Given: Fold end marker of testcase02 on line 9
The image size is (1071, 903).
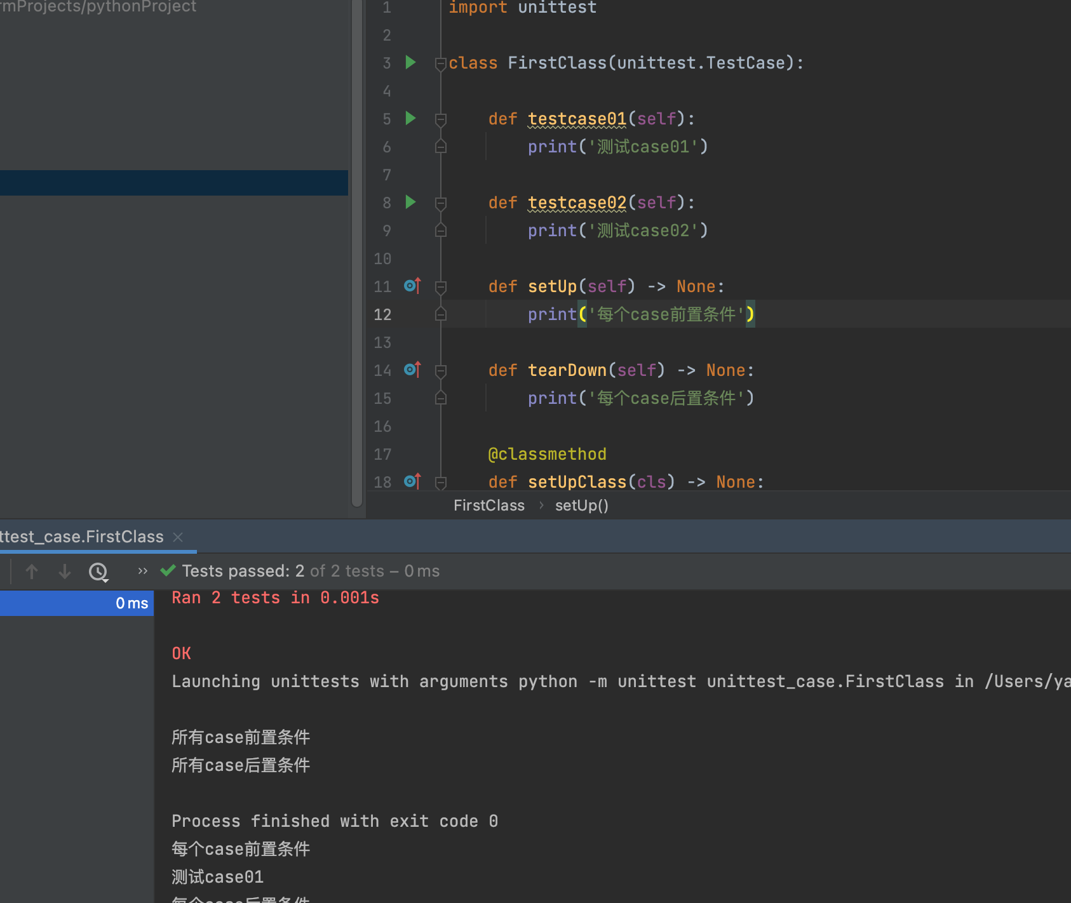Looking at the screenshot, I should click(440, 231).
